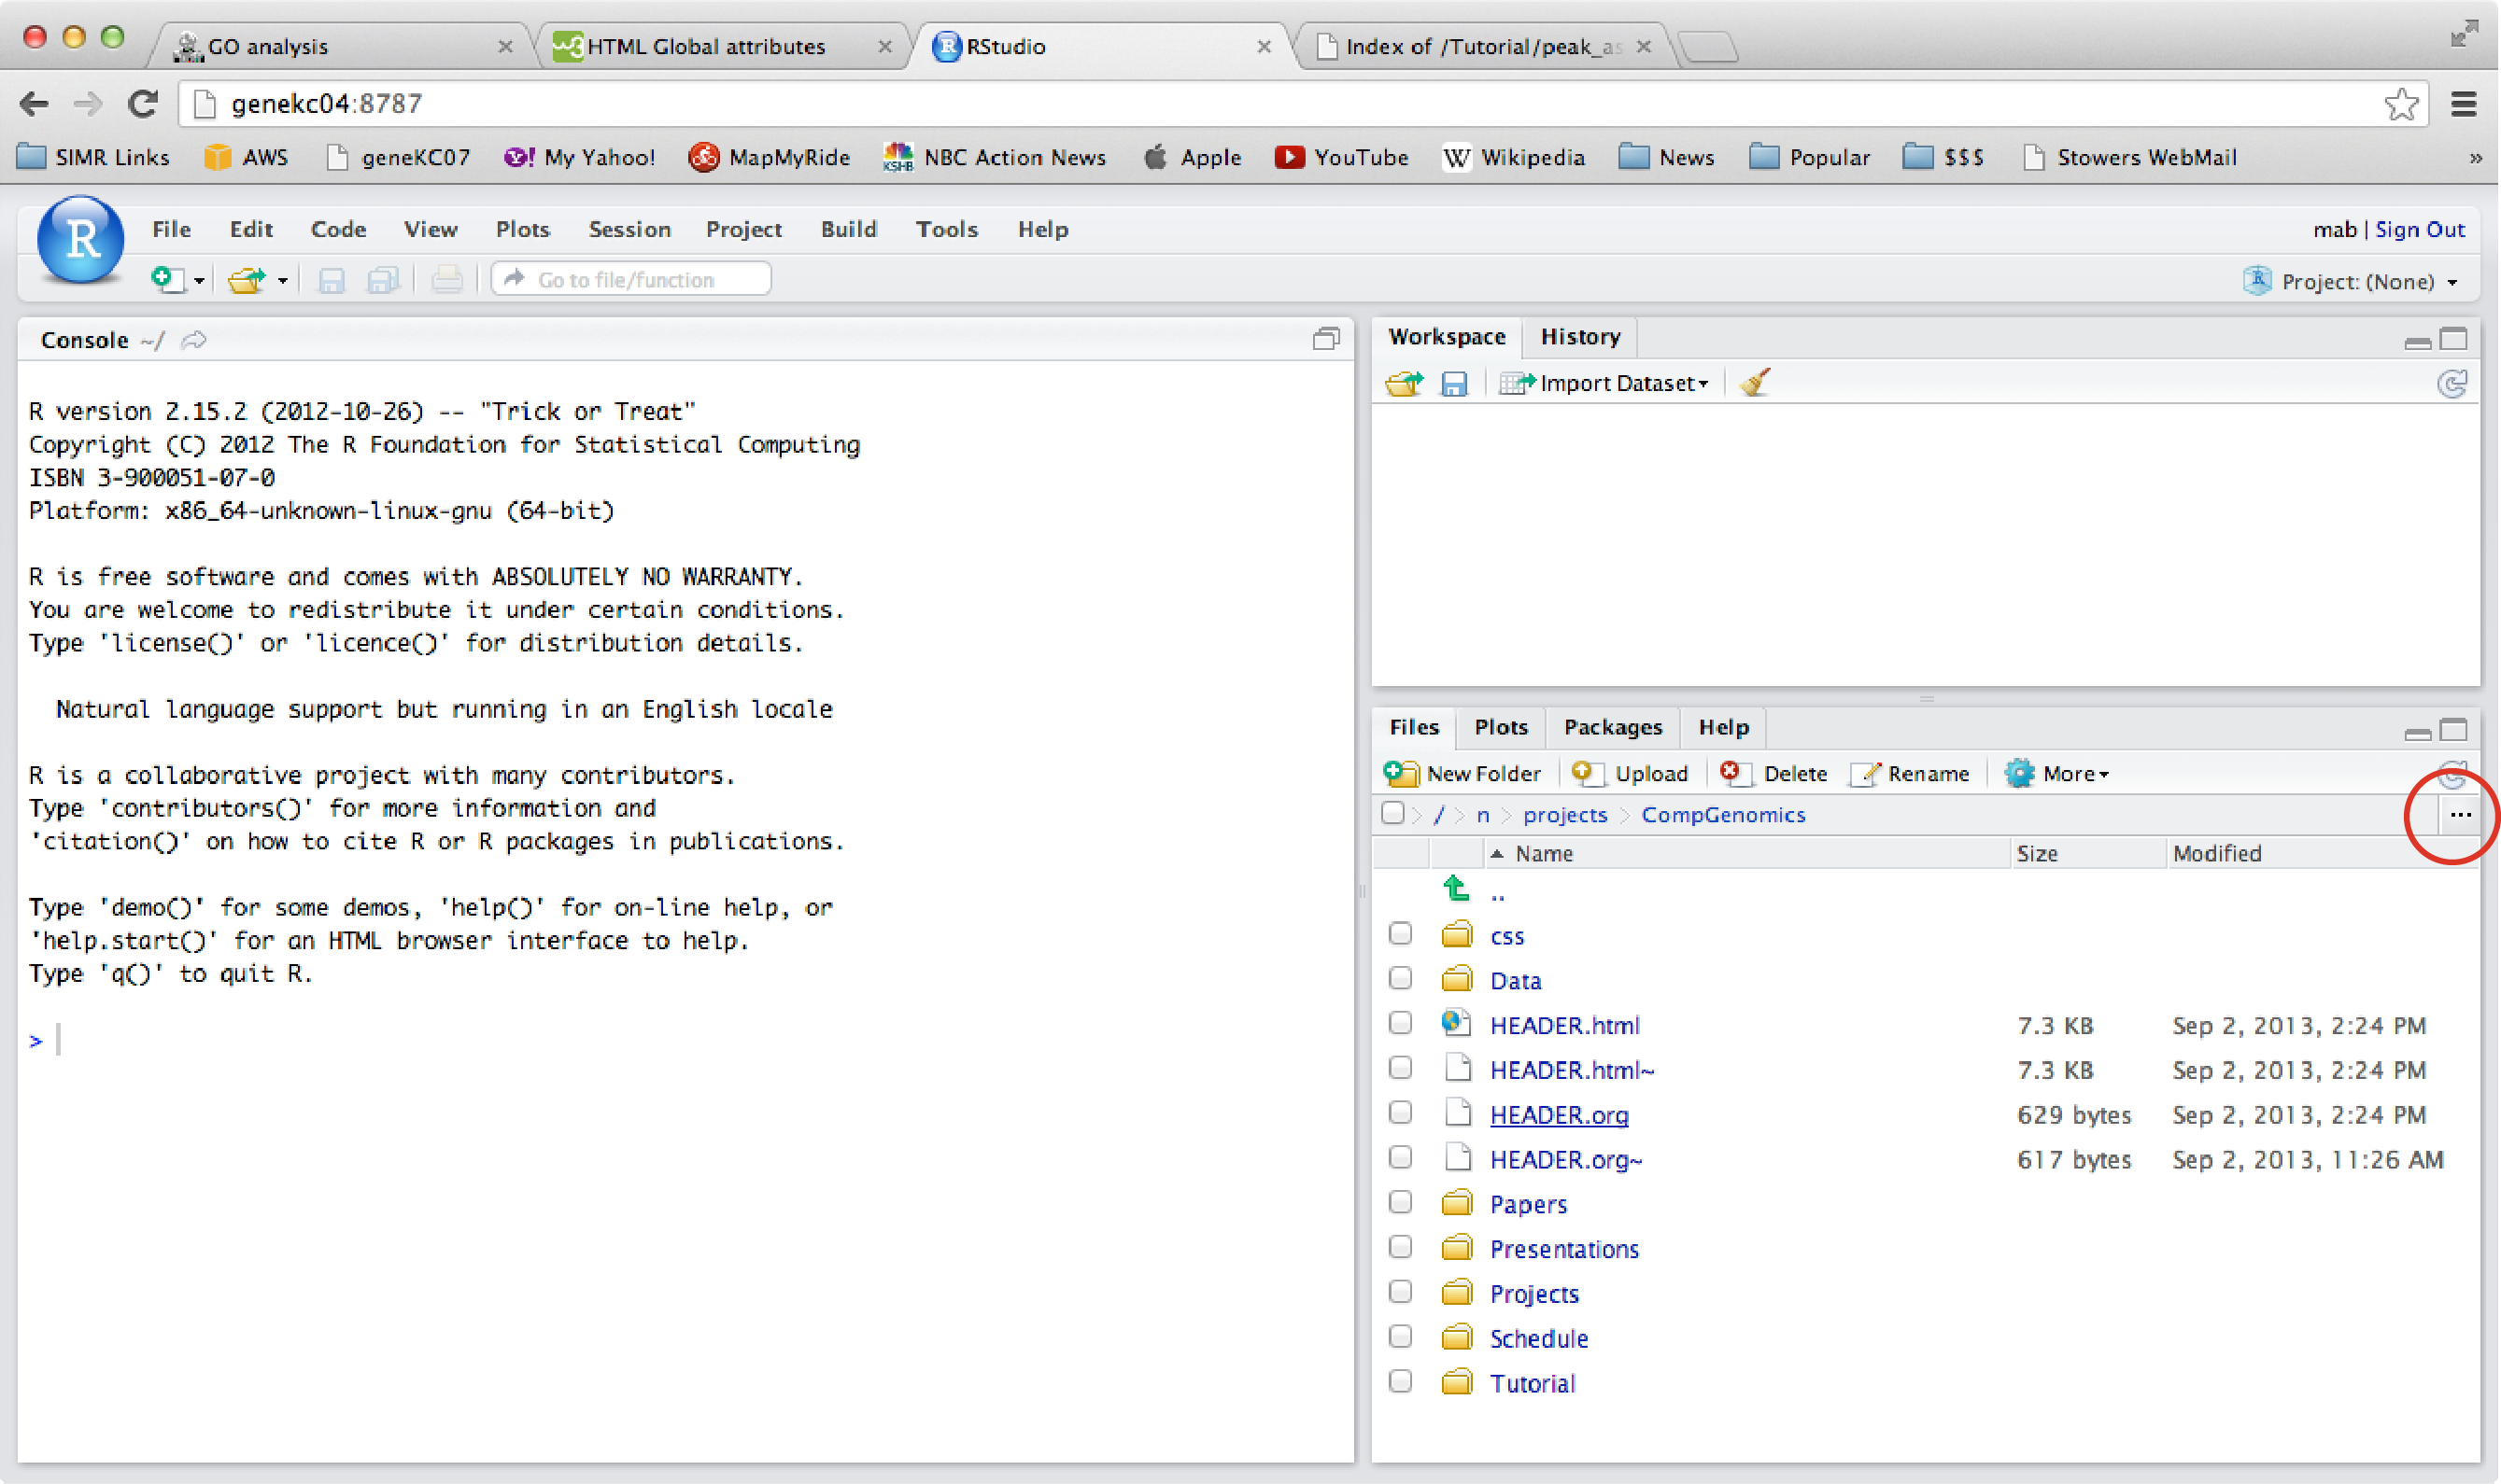Toggle the select-all checkbox in the path bar
The width and height of the screenshot is (2501, 1484).
1392,813
